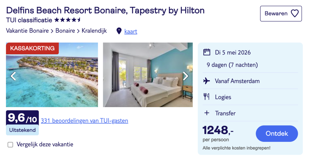The height and width of the screenshot is (159, 309).
Task: Click the plus icon beside Transfer
Action: pos(207,113)
